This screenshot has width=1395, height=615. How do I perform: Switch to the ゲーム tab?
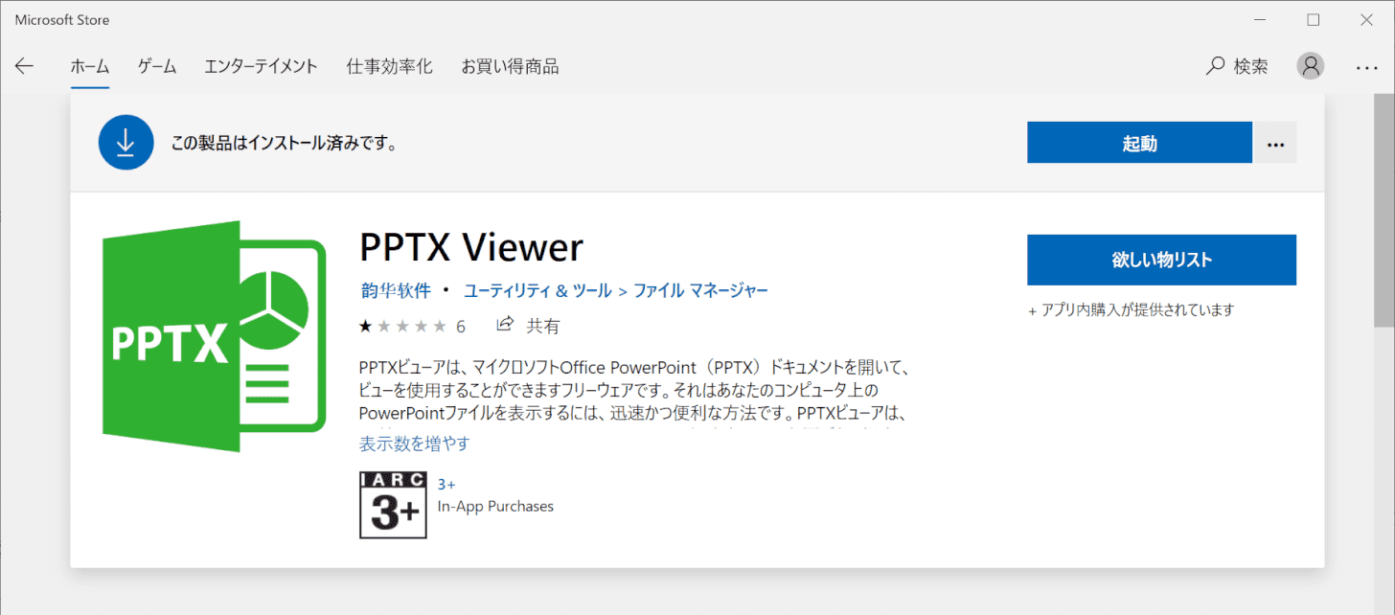157,66
